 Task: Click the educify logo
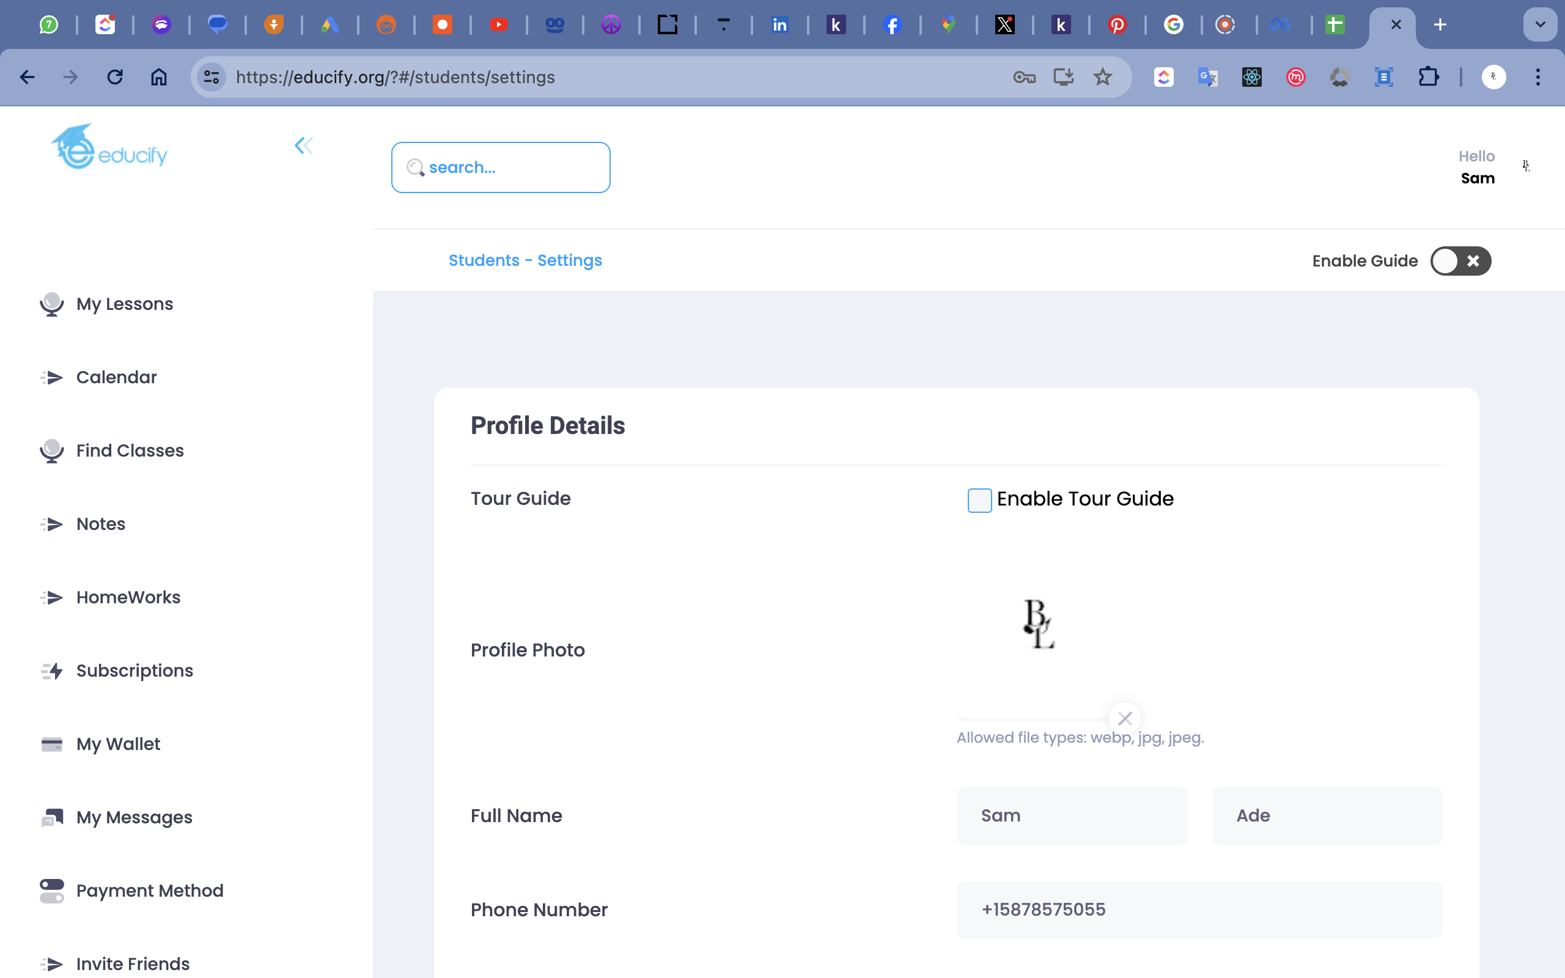coord(110,147)
